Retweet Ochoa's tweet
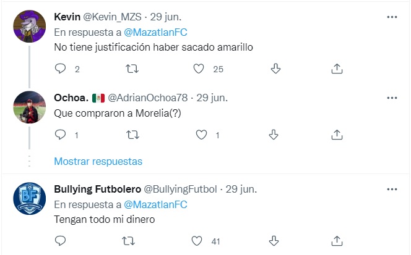This screenshot has width=411, height=255. (131, 134)
